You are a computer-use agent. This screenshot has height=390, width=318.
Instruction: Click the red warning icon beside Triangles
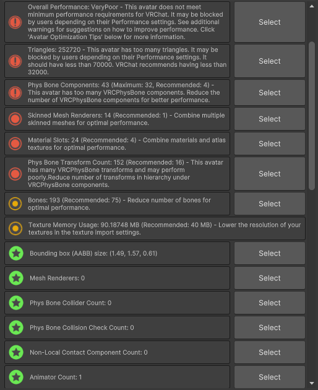(15, 61)
